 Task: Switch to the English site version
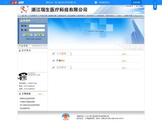(x=138, y=16)
